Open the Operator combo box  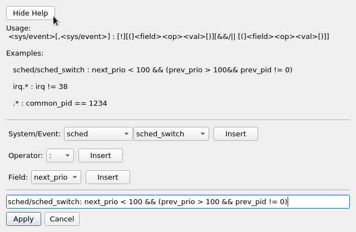click(60, 155)
